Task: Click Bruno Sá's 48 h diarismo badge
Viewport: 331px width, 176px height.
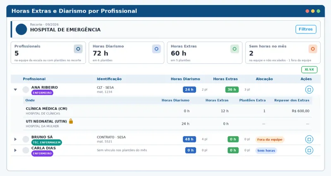Action: coord(189,139)
